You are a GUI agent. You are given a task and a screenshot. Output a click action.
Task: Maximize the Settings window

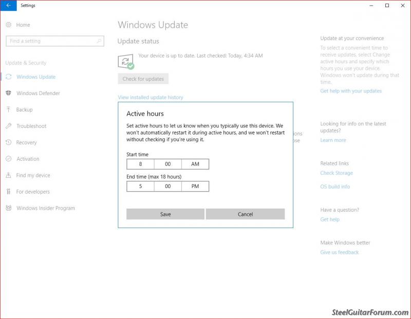point(387,5)
